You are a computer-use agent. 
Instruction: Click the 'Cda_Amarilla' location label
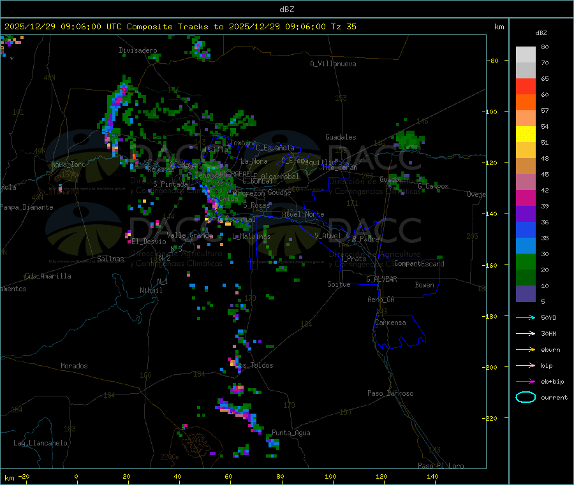pyautogui.click(x=48, y=276)
